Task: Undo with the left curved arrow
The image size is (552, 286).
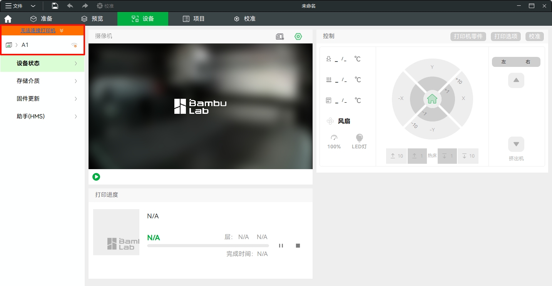Action: point(70,6)
